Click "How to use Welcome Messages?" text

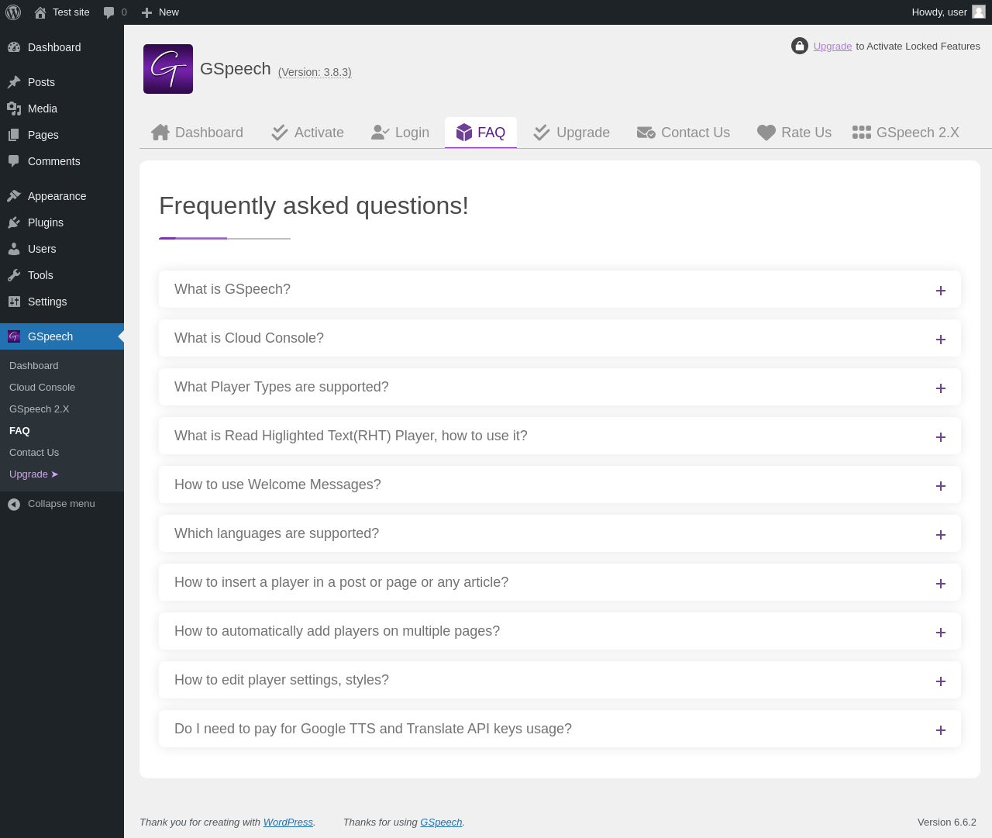(x=277, y=485)
